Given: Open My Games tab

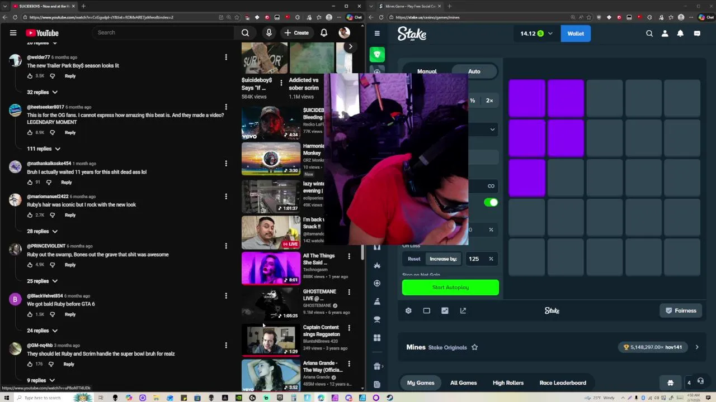Looking at the screenshot, I should click(x=421, y=383).
